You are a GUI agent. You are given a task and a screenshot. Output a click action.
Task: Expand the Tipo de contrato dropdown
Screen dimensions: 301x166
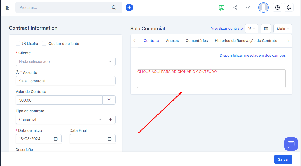[61, 119]
